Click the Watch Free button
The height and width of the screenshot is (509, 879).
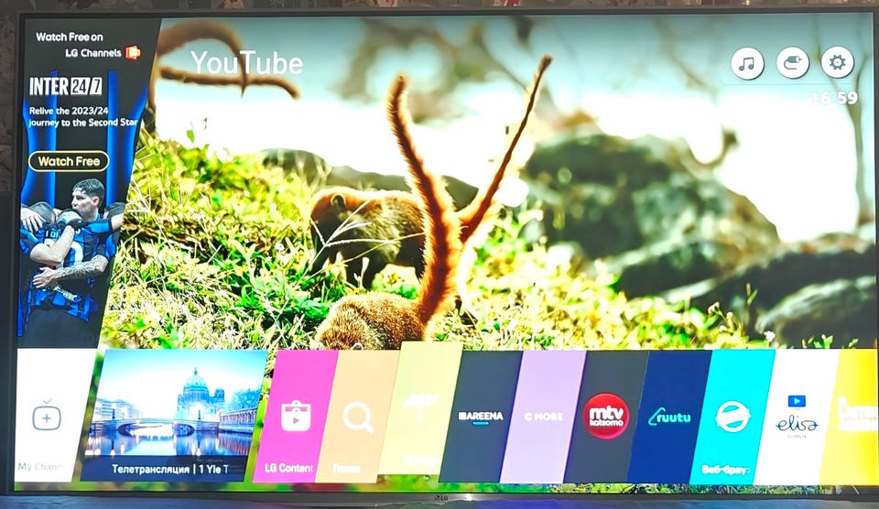coord(69,161)
